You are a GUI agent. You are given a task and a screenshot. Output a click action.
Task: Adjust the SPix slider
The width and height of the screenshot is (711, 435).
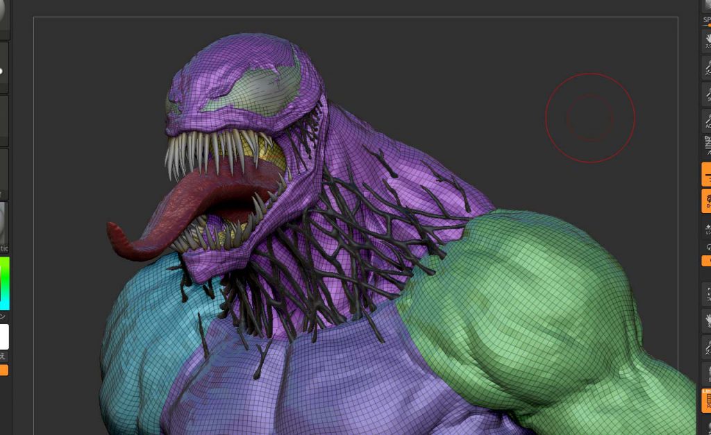(x=706, y=22)
